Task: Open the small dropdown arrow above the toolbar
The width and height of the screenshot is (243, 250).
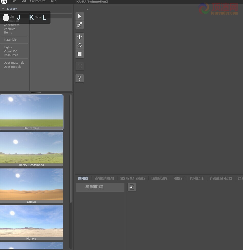Action: (88, 10)
